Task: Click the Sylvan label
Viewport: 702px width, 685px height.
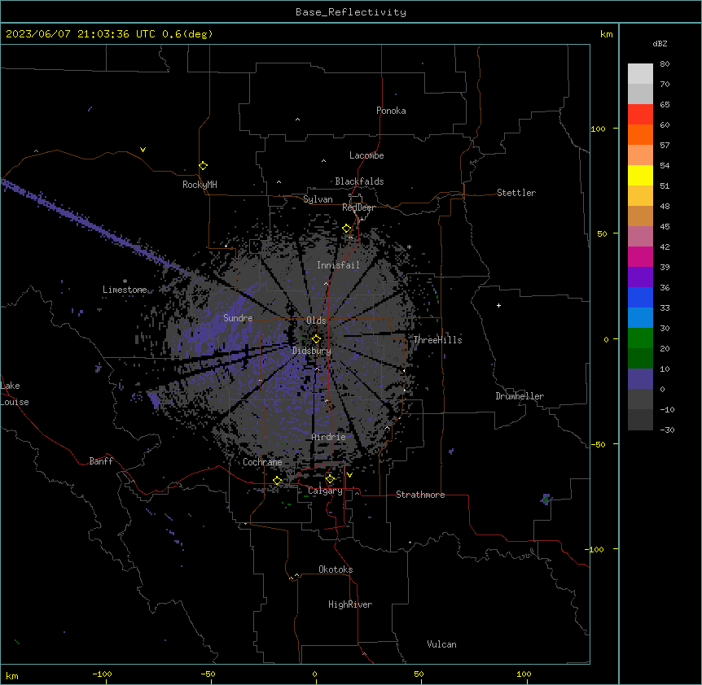Action: tap(318, 199)
